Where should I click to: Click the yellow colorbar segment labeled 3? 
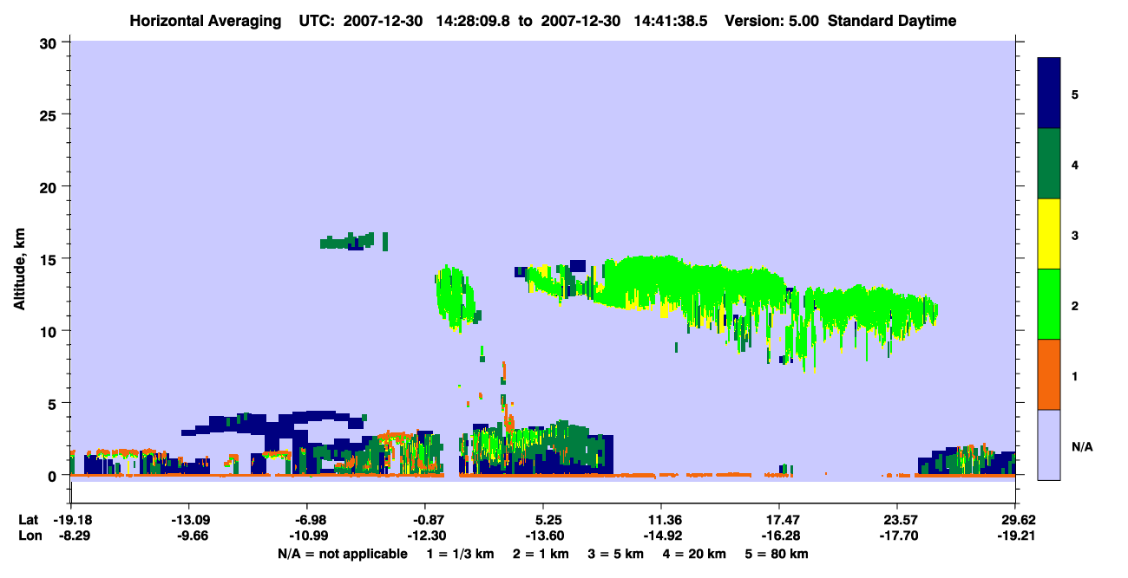1049,234
